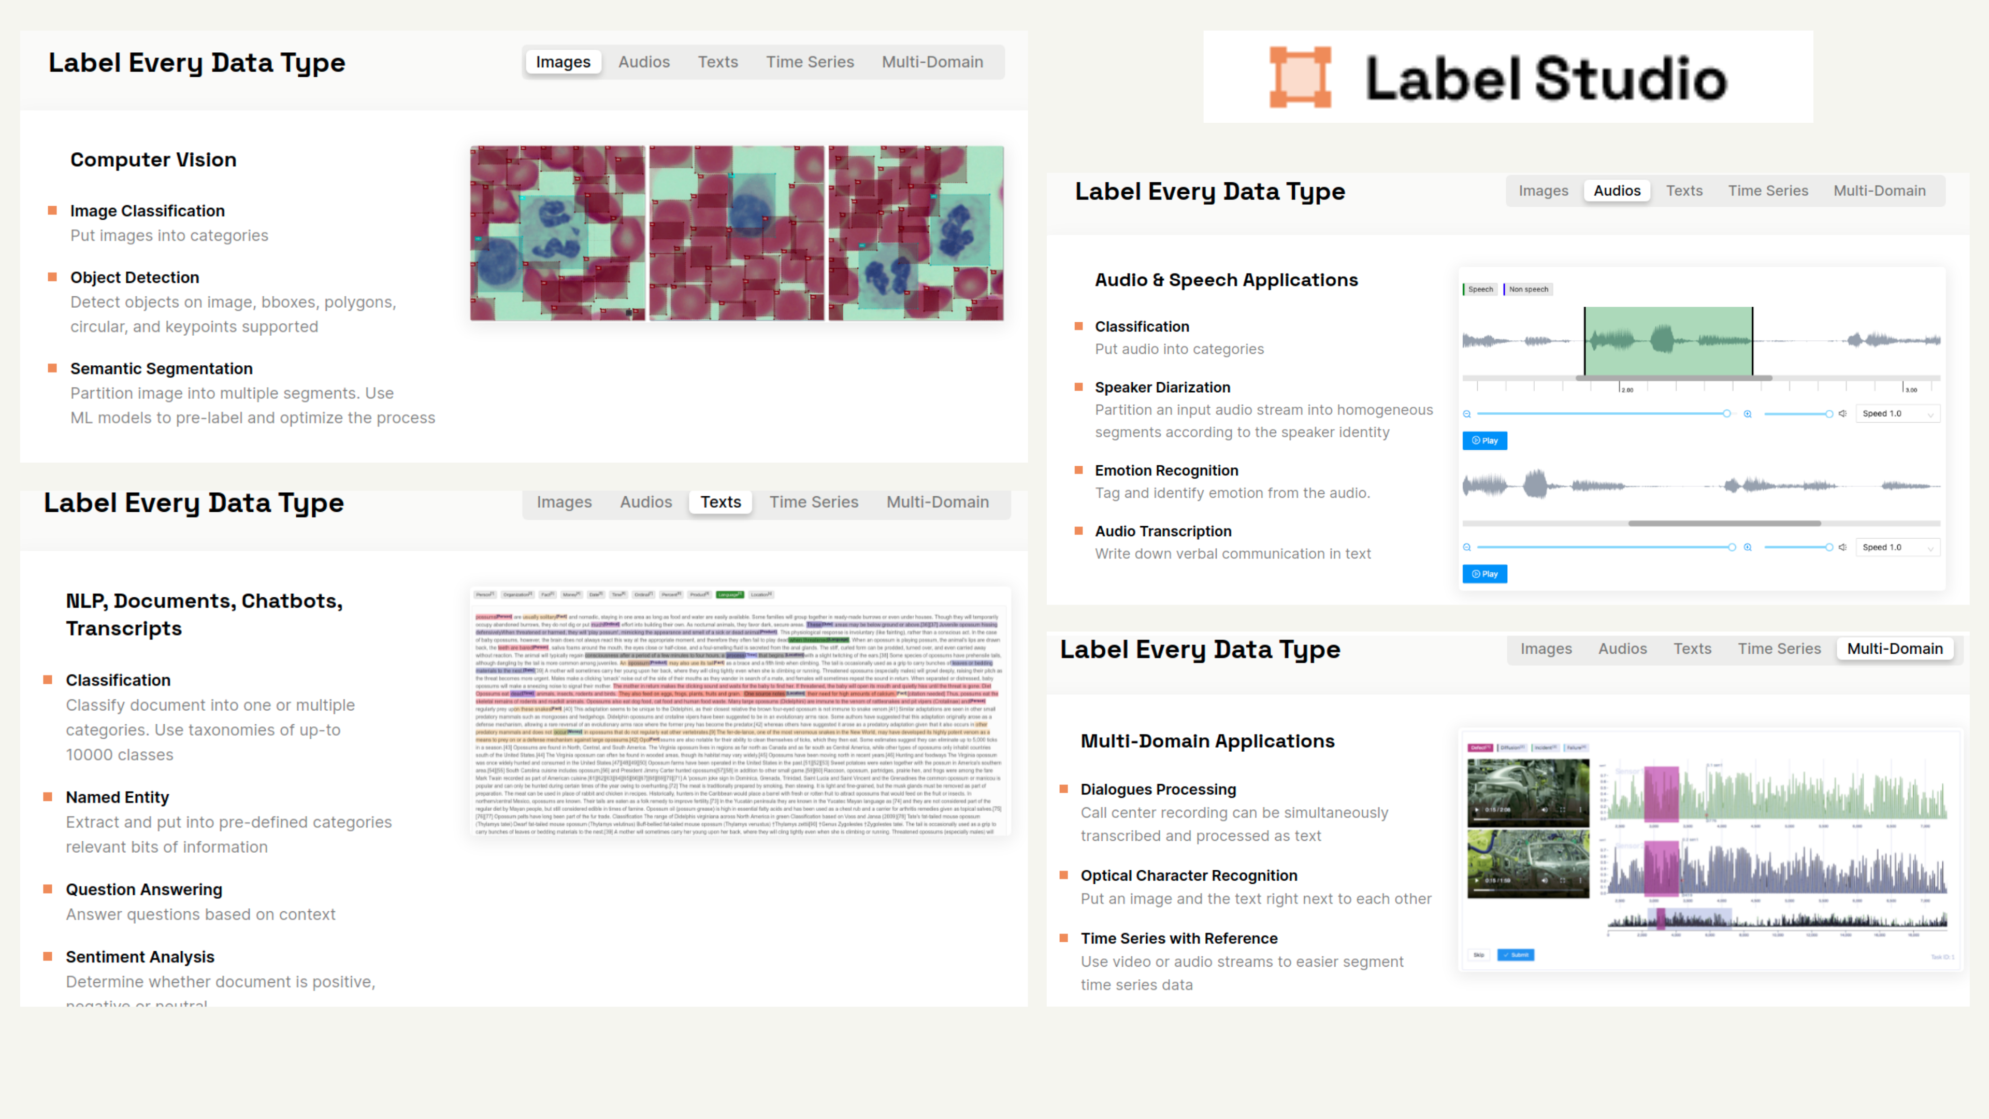Enter fullscreen on the top assembly video
Viewport: 1989px width, 1119px height.
point(1563,810)
